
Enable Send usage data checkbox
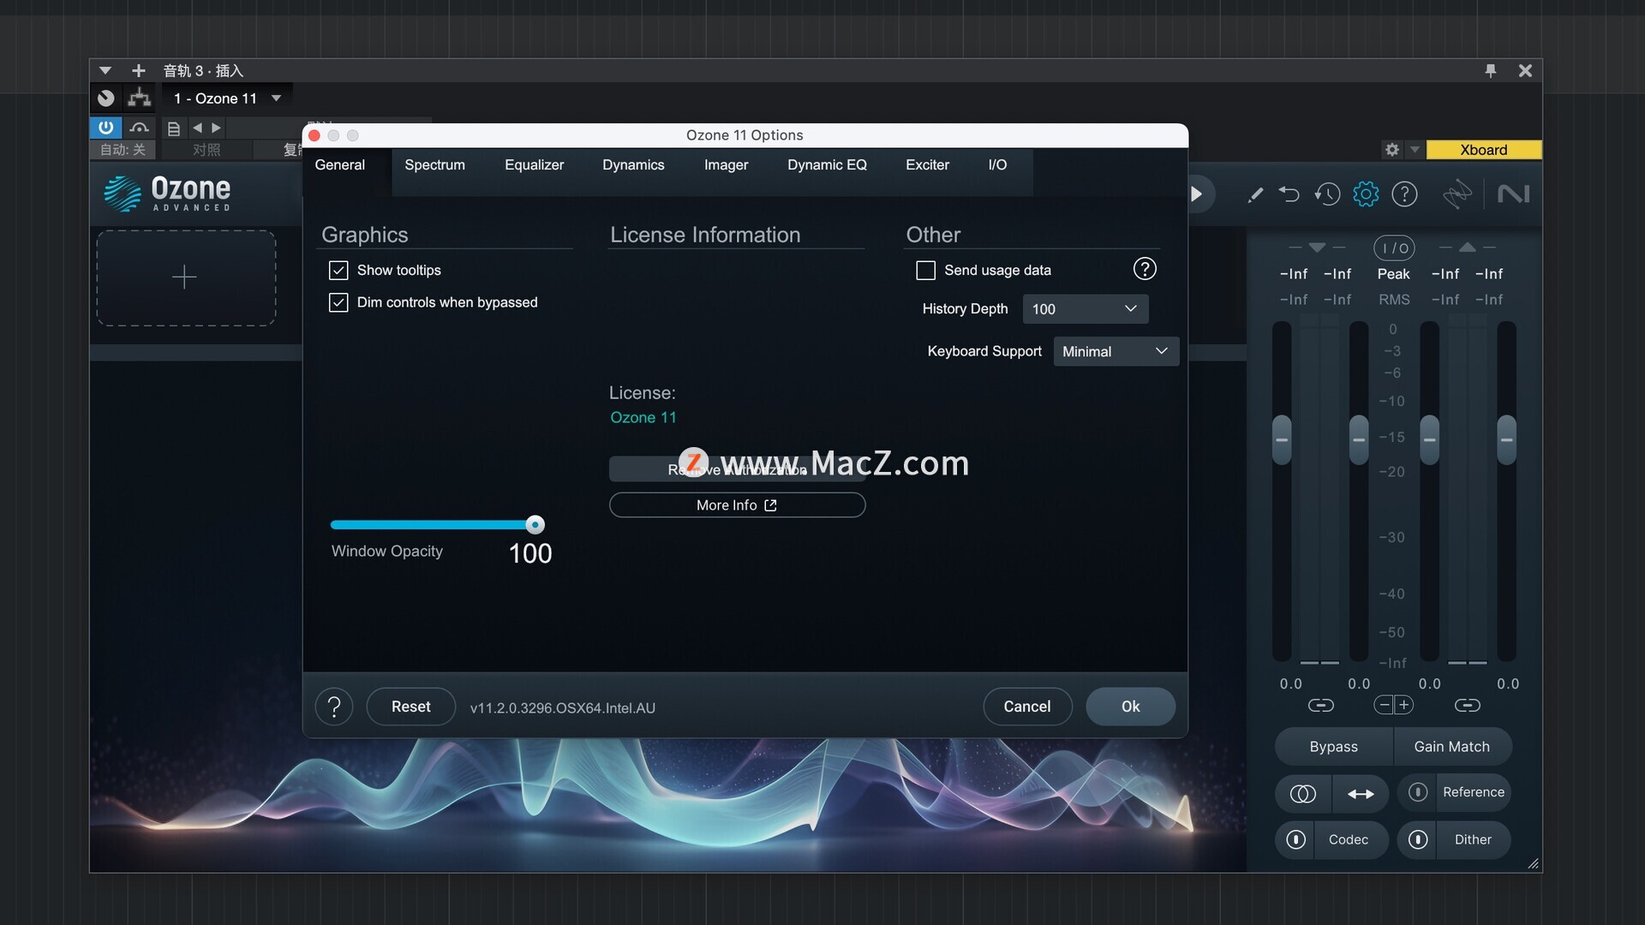pyautogui.click(x=925, y=271)
